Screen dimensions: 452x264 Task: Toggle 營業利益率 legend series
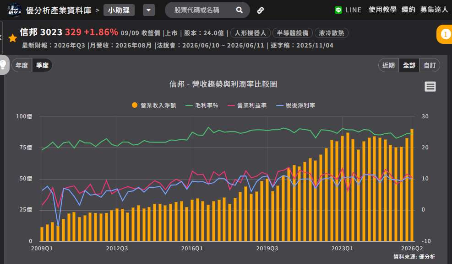[247, 105]
